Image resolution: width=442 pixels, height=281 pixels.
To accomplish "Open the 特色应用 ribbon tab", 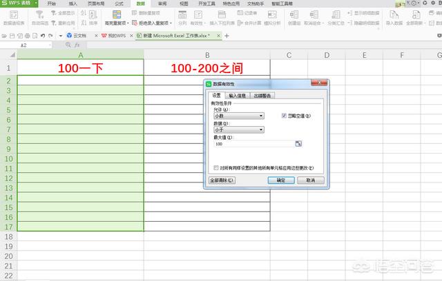I will coord(231,3).
